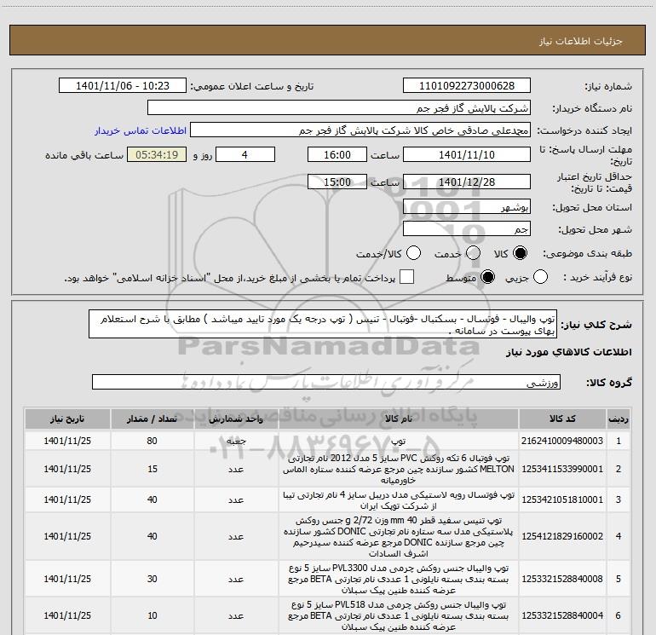Select item code 1254121829160002

point(562,536)
